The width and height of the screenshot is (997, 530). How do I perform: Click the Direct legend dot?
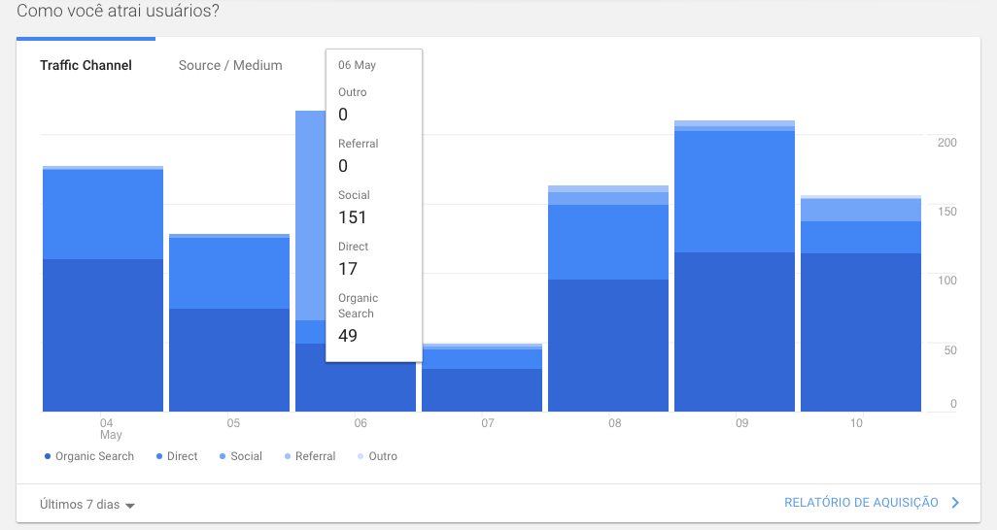(159, 456)
